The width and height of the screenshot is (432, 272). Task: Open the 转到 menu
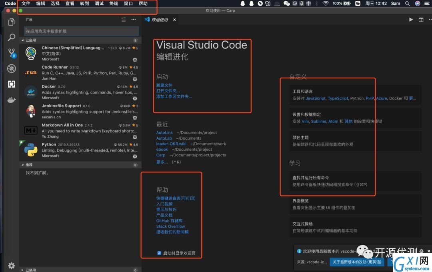tap(84, 4)
